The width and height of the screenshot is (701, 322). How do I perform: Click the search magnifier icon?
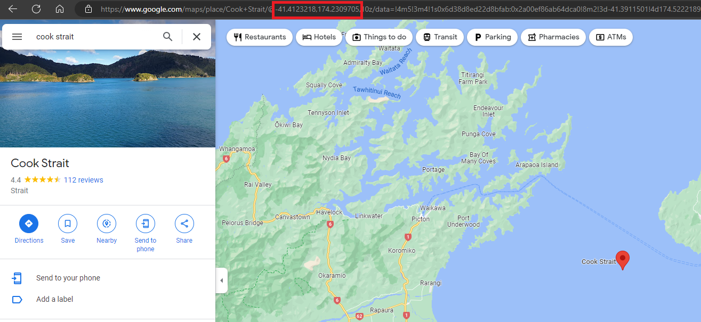[168, 37]
